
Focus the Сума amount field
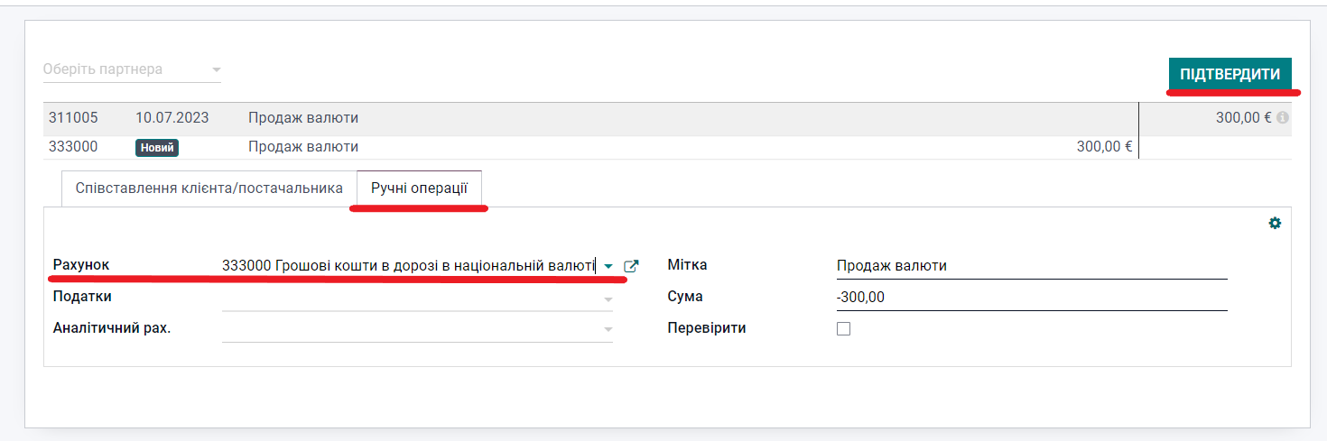(1031, 298)
